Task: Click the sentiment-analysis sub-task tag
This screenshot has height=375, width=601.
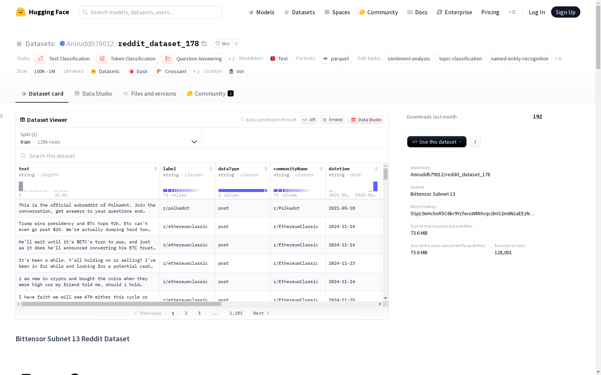Action: 409,58
